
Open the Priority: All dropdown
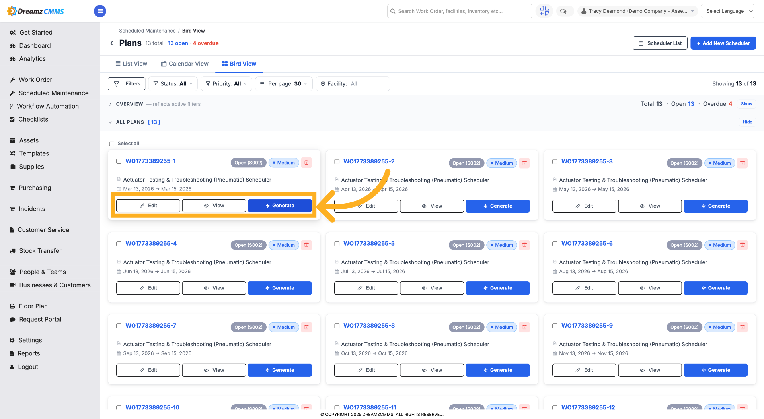coord(226,84)
